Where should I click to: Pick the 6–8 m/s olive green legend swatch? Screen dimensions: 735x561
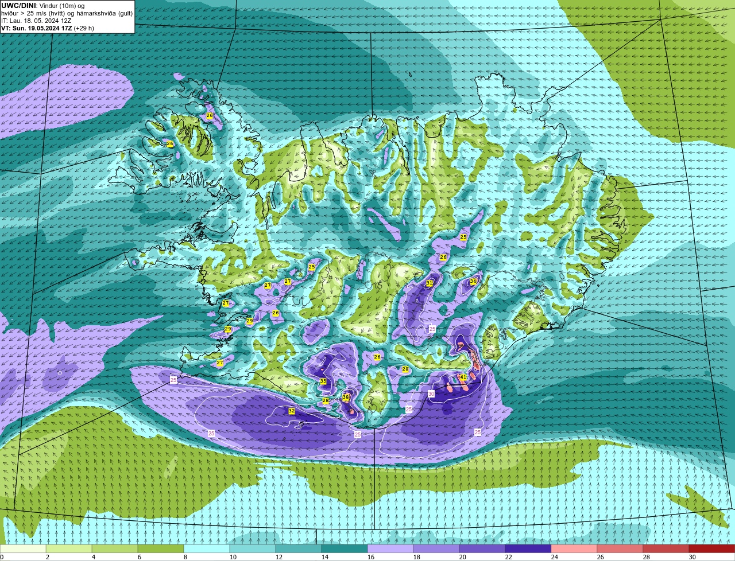point(161,549)
